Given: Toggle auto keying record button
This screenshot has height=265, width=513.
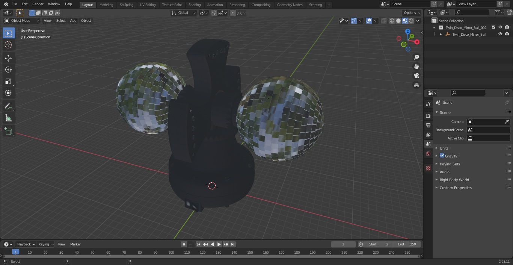Looking at the screenshot, I should click(x=184, y=244).
